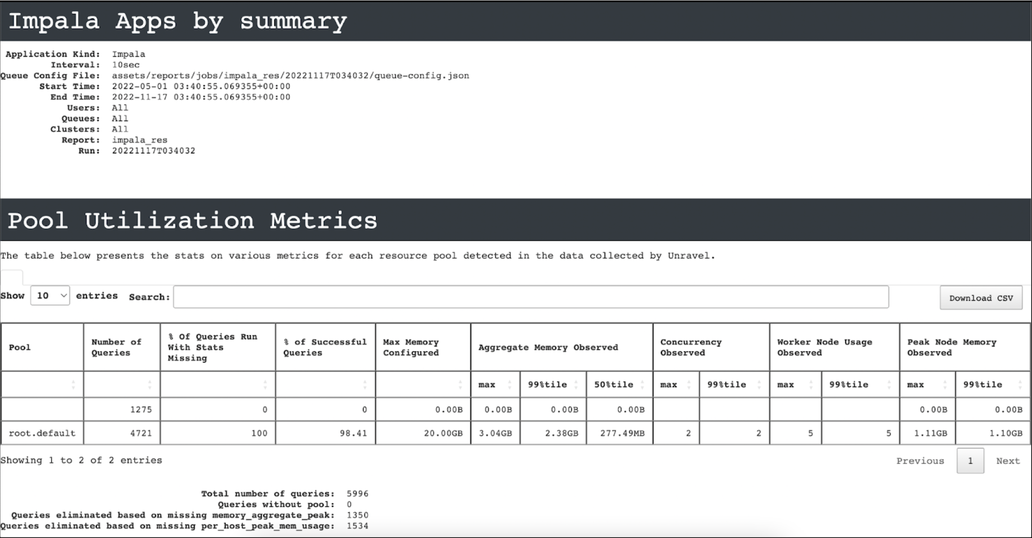The image size is (1032, 538).
Task: Click the Max Memory Configured header
Action: click(423, 347)
